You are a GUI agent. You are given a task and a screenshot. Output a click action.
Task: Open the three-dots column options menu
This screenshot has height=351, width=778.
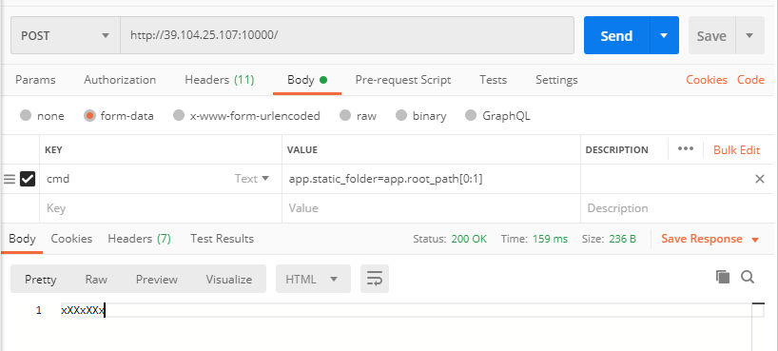(685, 149)
